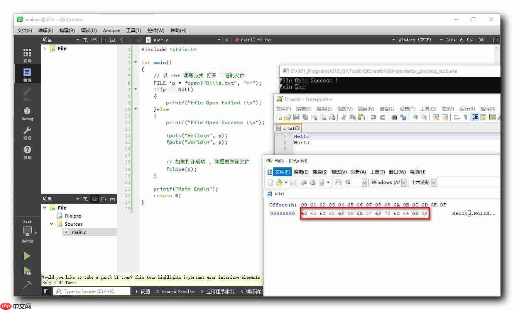Open bytes-per-row 16 dropdown in HxD
Screen dimensions: 514x310
[x=364, y=182]
